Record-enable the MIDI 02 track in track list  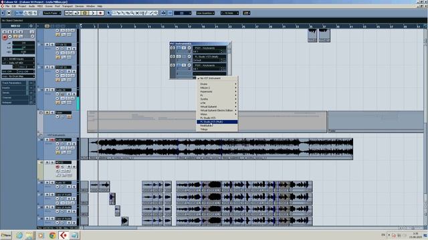[58, 167]
